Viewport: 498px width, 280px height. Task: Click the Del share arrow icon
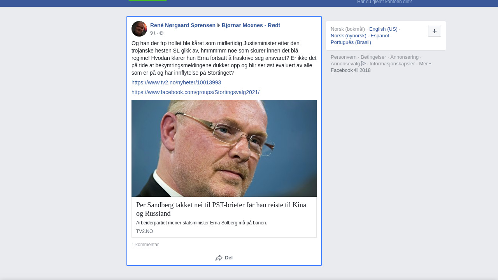pos(219,258)
